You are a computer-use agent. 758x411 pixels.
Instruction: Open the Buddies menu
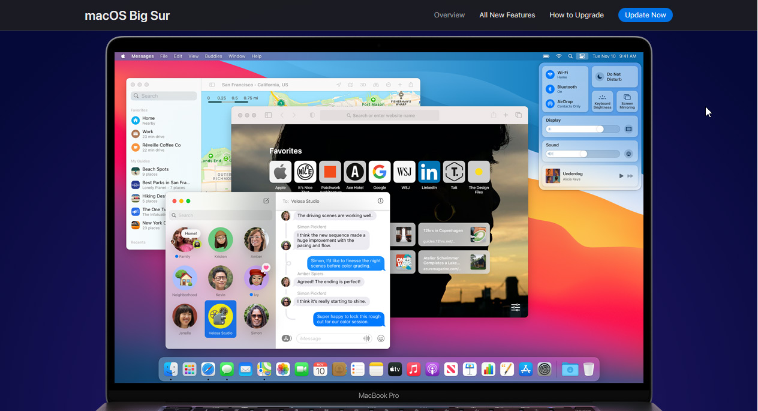213,56
